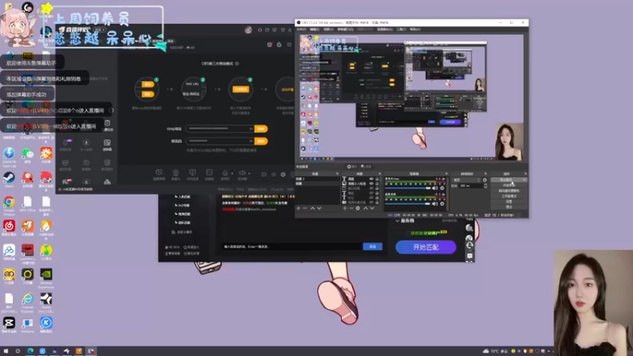The image size is (633, 356).
Task: Open WeChat desktop shortcut
Action: (28, 153)
